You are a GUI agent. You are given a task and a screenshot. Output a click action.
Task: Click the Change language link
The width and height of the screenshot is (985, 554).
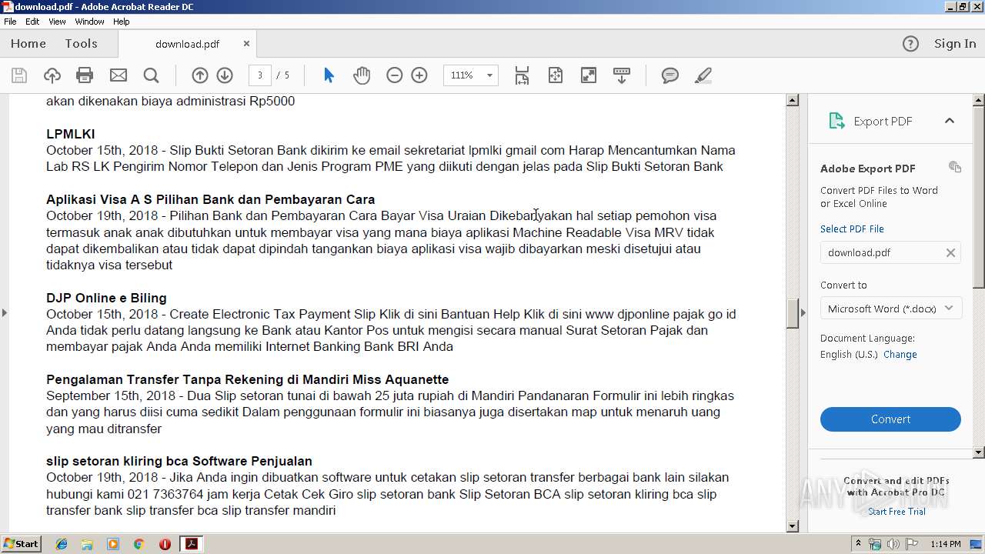[x=900, y=355]
